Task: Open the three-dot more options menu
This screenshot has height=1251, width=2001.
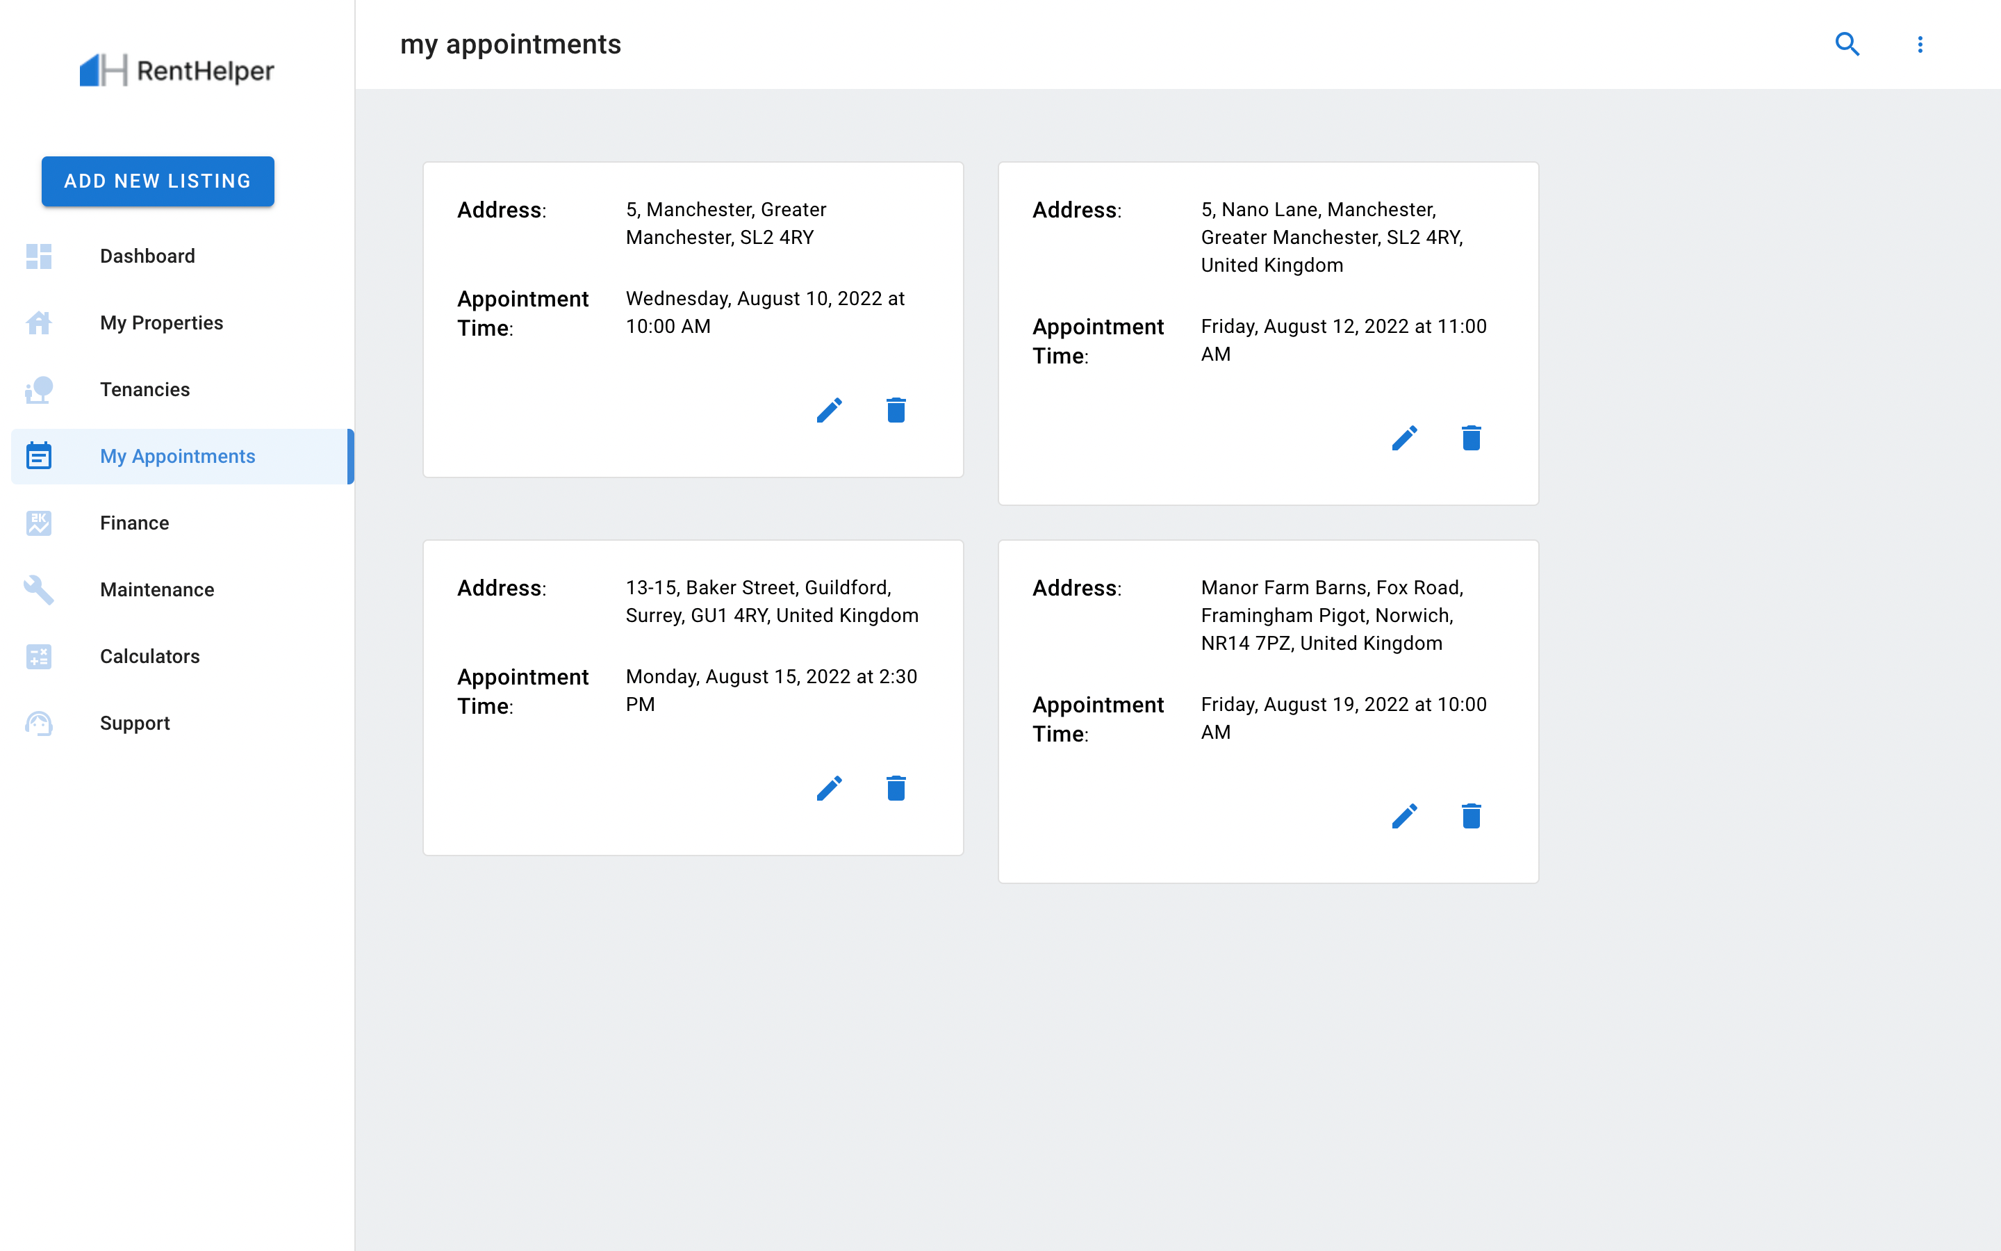Action: [x=1920, y=44]
